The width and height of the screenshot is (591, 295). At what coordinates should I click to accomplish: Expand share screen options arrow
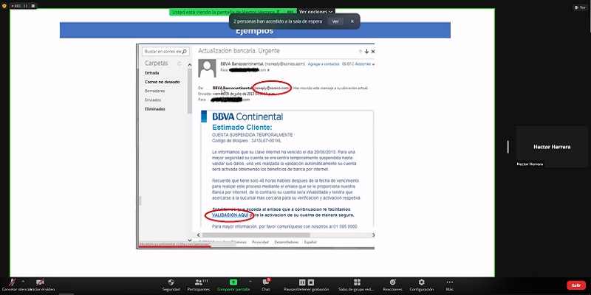point(250,281)
